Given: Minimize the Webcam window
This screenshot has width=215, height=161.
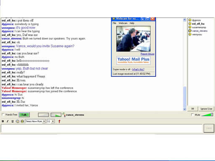Looking at the screenshot, I should [x=143, y=18].
